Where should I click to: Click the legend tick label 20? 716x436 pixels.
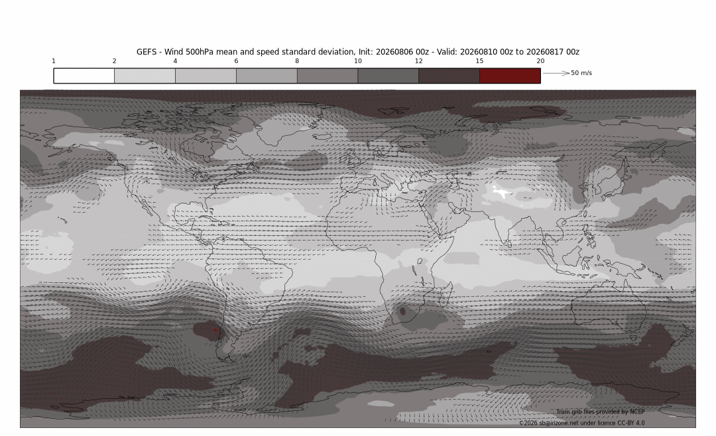[540, 61]
